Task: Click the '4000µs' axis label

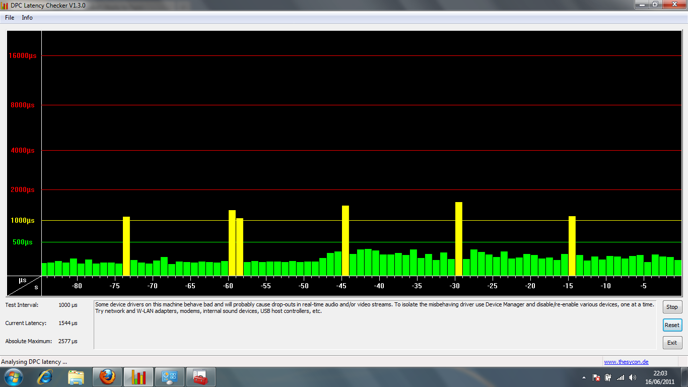Action: (23, 150)
